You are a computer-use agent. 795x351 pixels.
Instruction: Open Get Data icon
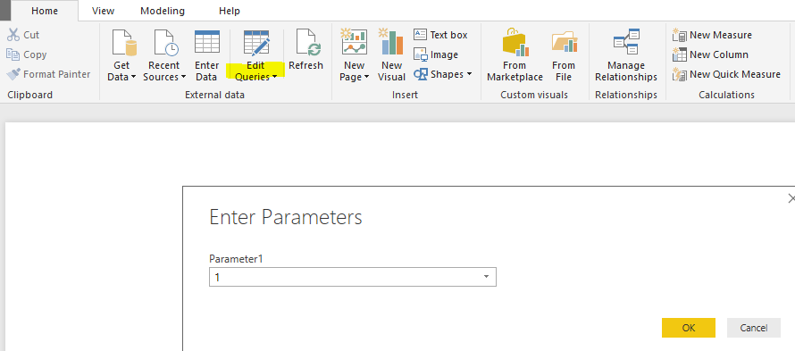(125, 42)
